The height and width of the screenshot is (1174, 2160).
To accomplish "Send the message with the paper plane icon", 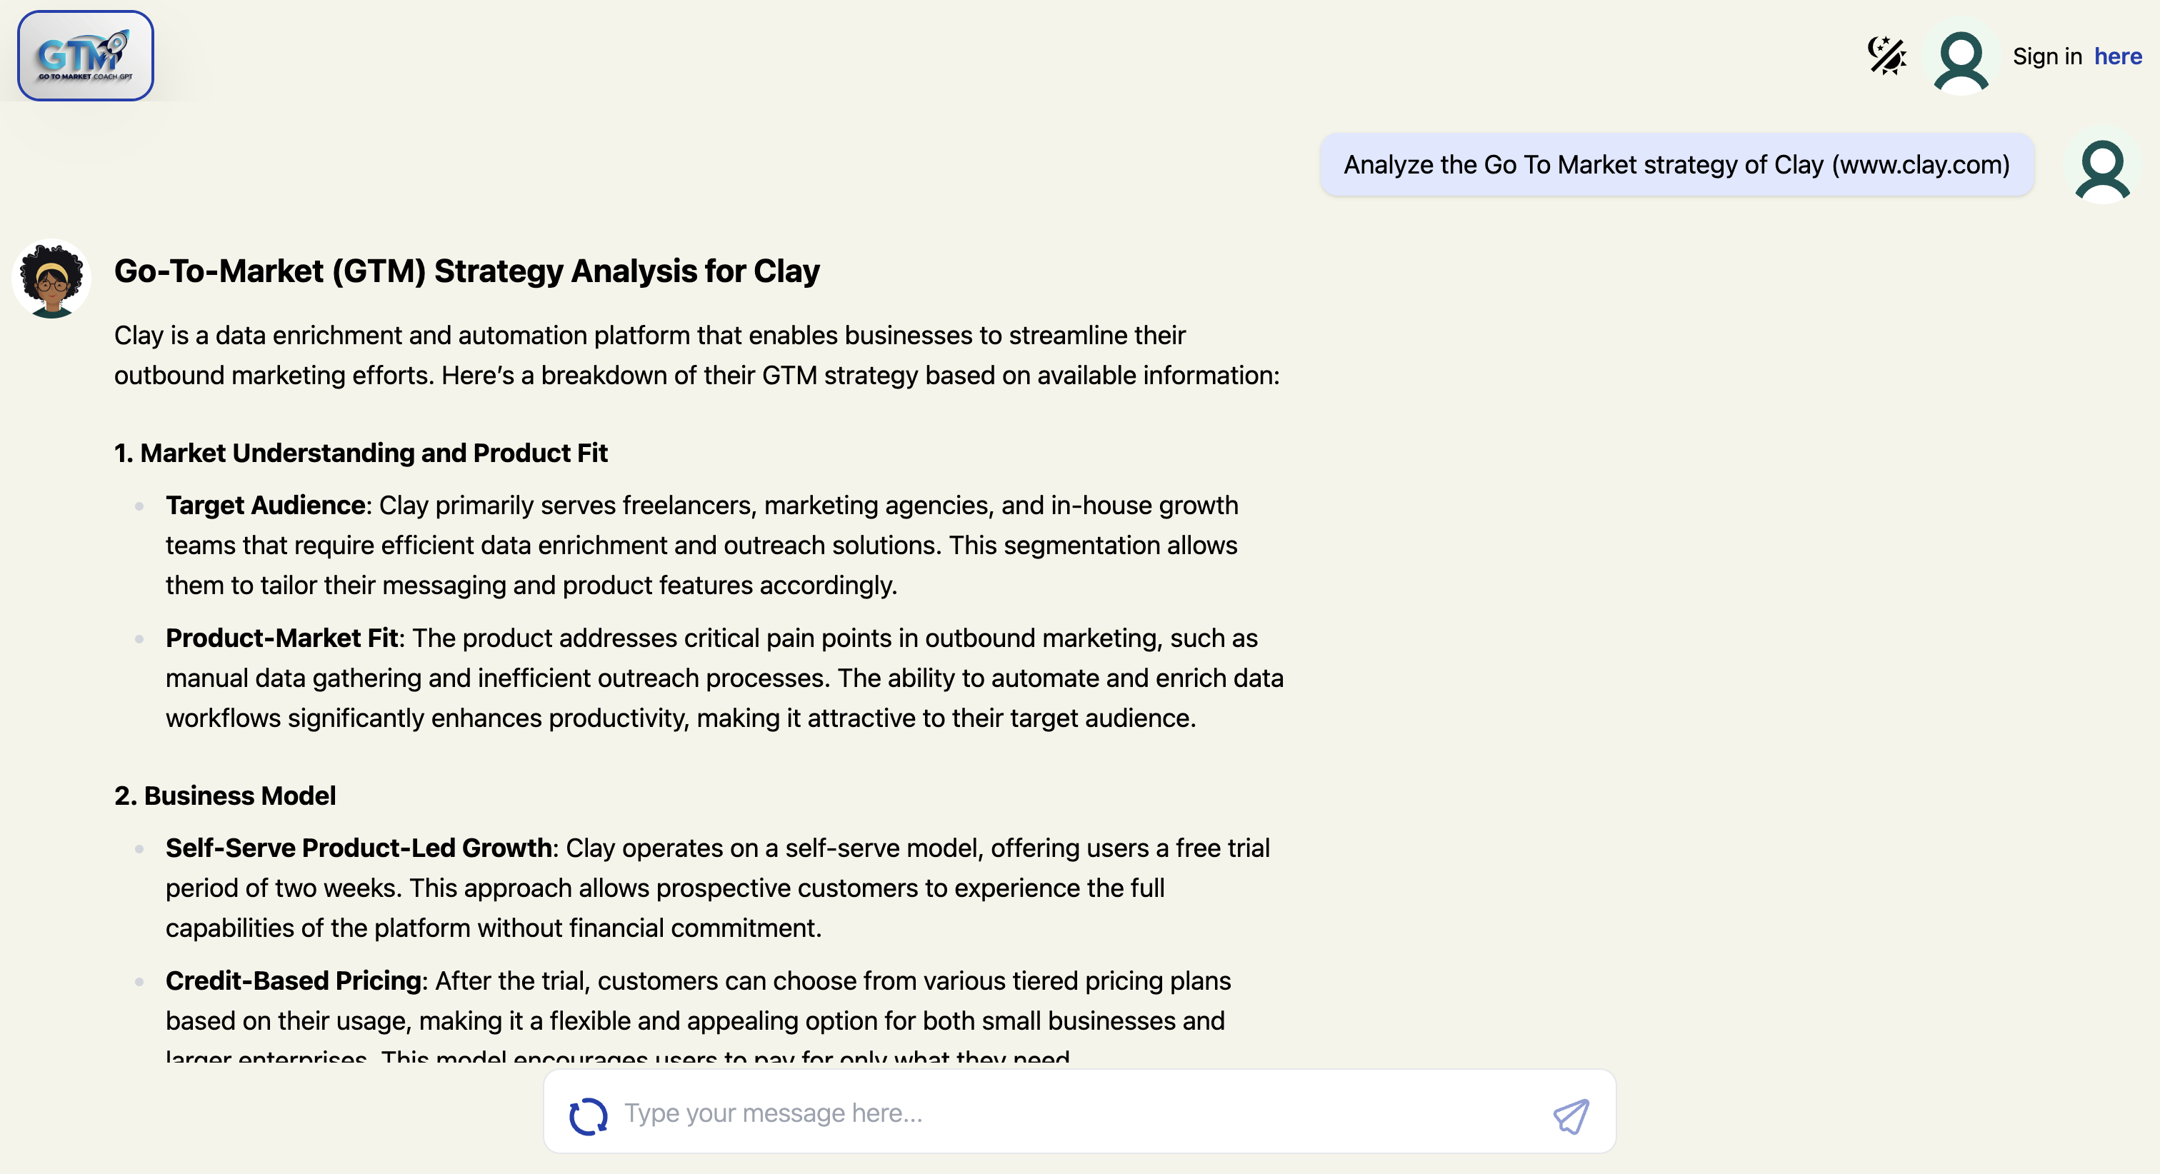I will 1571,1115.
